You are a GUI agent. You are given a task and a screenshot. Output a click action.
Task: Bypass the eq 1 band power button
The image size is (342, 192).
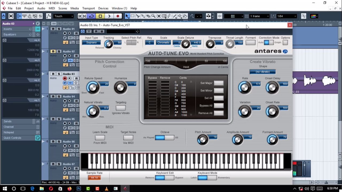point(5,100)
